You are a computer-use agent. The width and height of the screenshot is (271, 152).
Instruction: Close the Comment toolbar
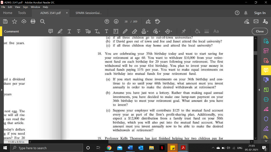(259, 31)
